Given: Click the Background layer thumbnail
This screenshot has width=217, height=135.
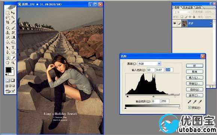Looking at the screenshot, I should [184, 24].
